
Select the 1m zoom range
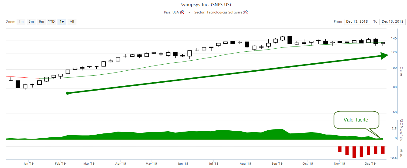pyautogui.click(x=21, y=22)
